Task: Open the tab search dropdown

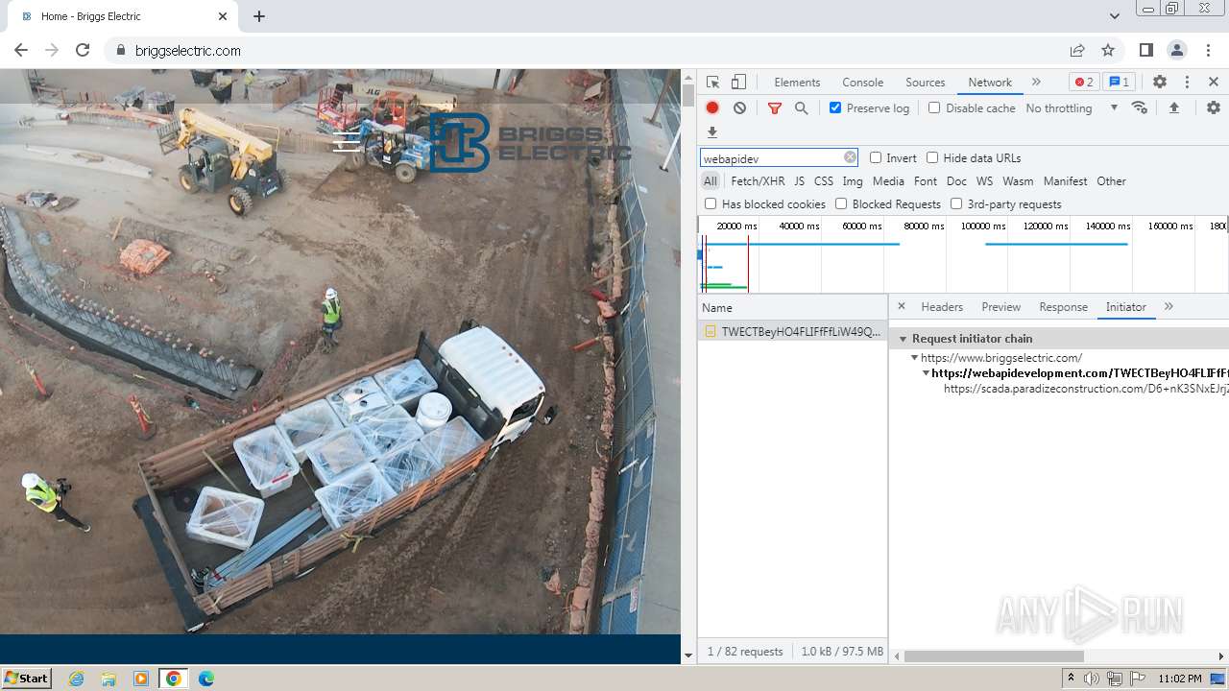Action: point(1114,16)
